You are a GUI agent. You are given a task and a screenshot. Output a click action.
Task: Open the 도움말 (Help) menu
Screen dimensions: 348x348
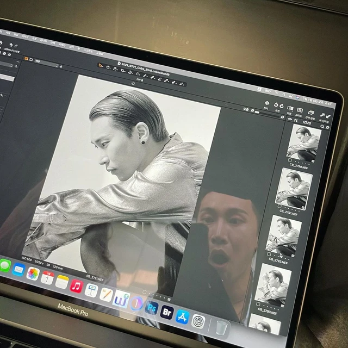[100, 53]
